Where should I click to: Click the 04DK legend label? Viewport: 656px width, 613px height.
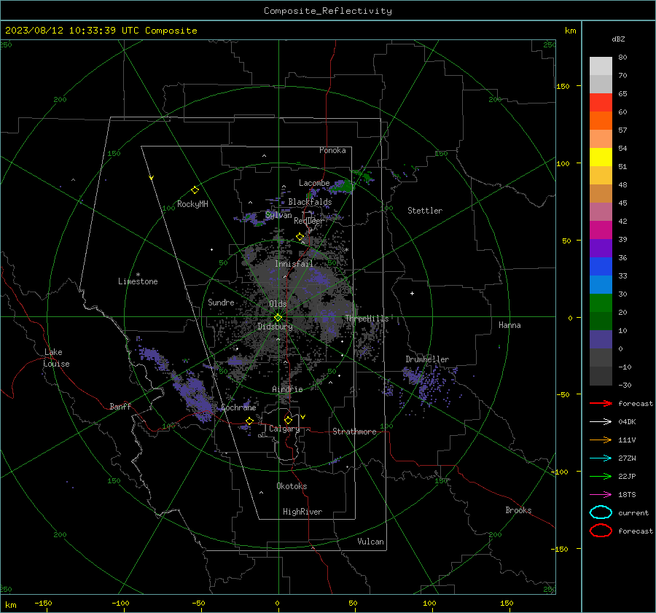[x=627, y=421]
